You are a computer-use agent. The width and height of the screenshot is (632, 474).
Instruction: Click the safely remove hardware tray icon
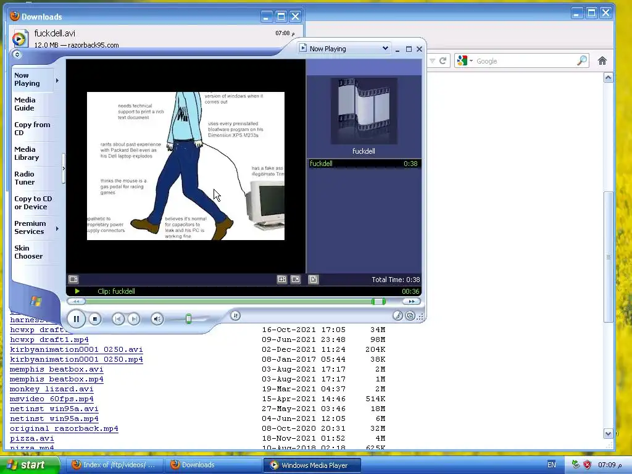coord(576,465)
